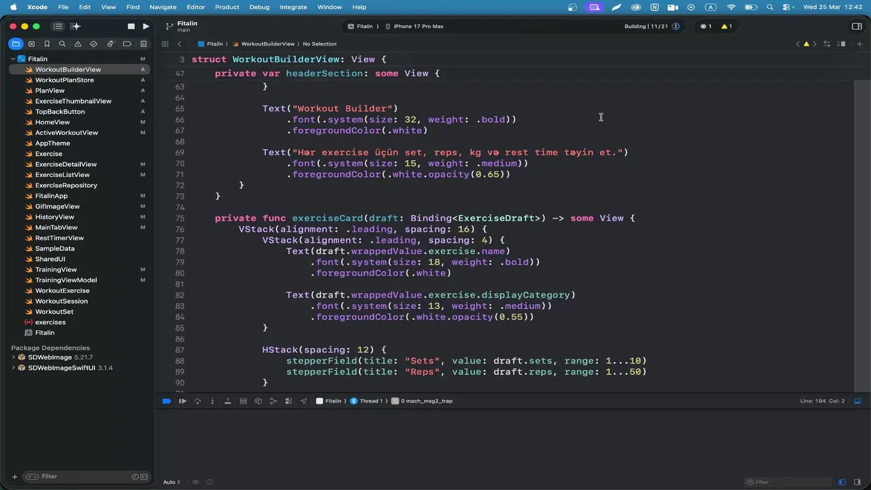
Task: Select the Fitalin scheme in toolbar
Action: pyautogui.click(x=361, y=27)
